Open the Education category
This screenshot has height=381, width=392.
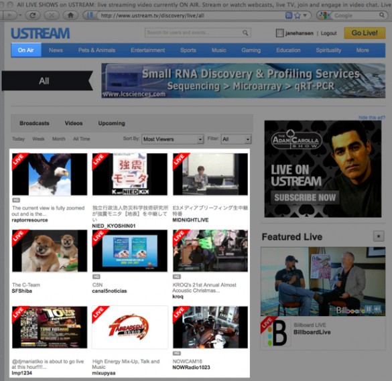pyautogui.click(x=288, y=50)
